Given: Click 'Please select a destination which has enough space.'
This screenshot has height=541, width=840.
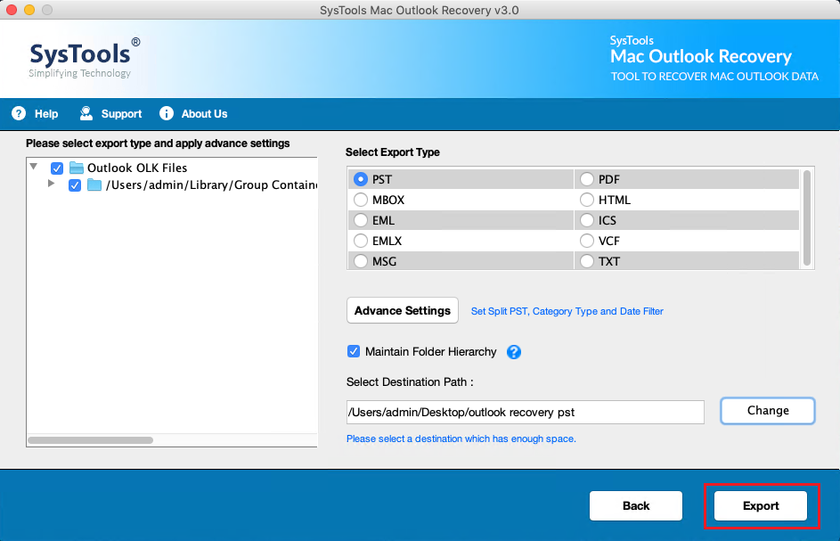Looking at the screenshot, I should pos(461,439).
